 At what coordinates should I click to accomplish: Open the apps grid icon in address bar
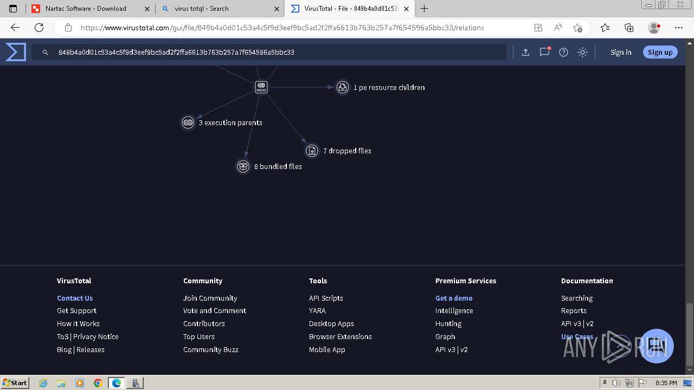[x=538, y=28]
